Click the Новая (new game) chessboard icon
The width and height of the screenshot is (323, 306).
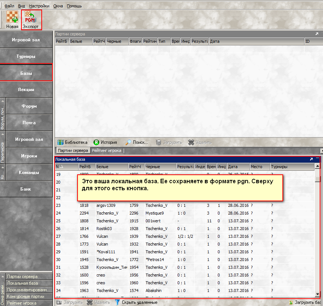(12, 17)
